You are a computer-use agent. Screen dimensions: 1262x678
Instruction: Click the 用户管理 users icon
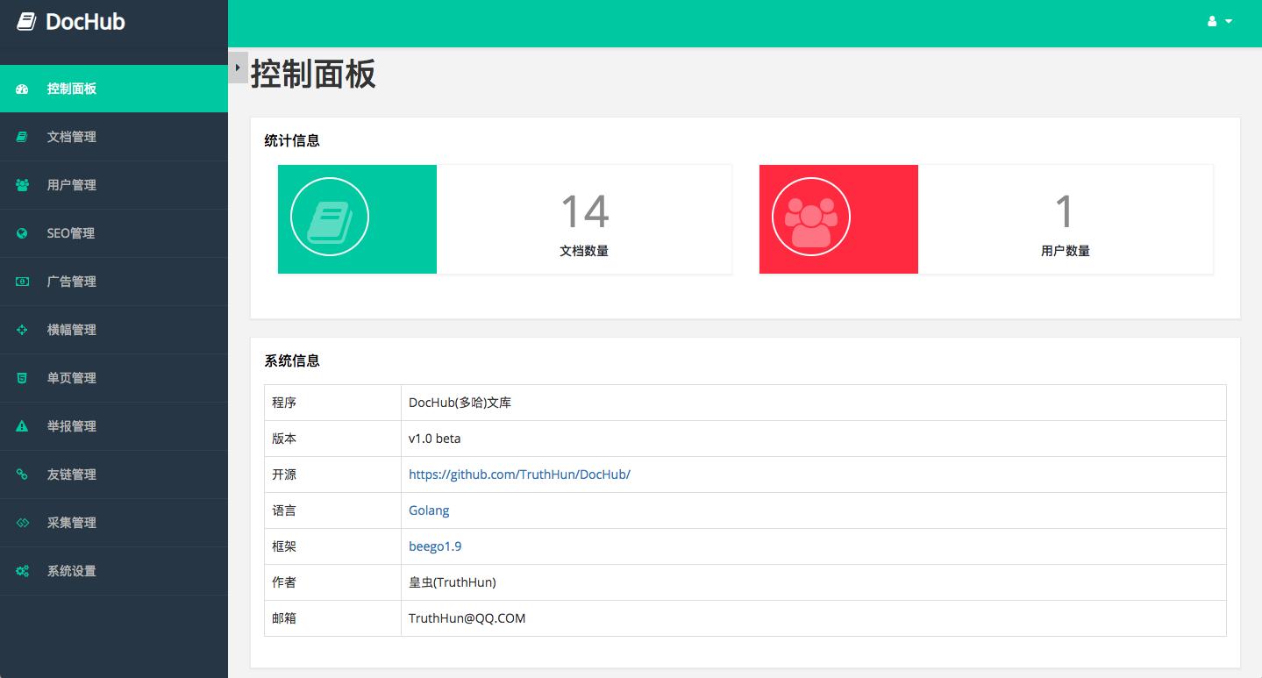[22, 185]
